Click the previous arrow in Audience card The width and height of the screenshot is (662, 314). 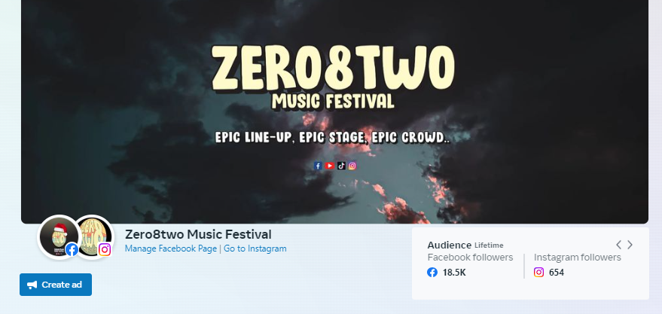point(618,245)
